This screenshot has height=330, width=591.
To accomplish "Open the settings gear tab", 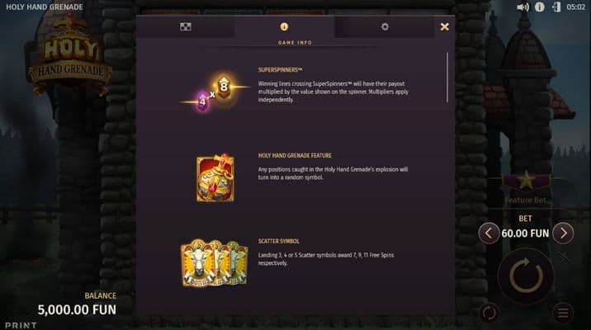I will [x=385, y=26].
